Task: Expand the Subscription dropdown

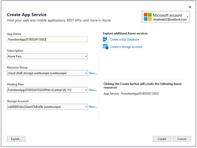Action: 86,56
